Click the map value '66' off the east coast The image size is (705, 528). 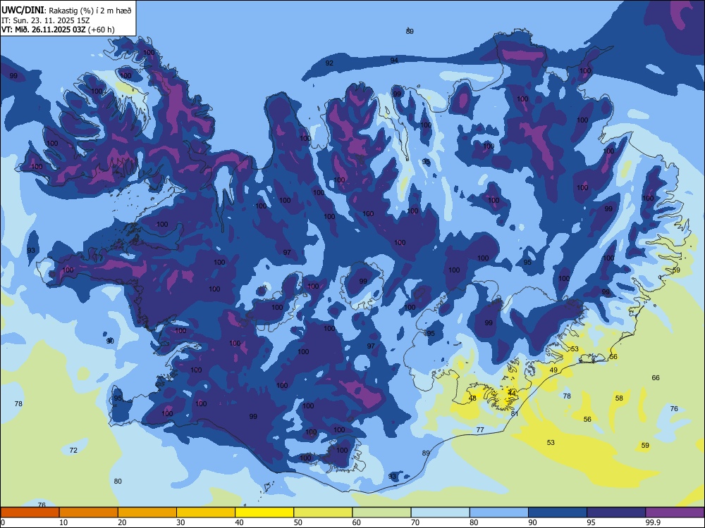click(656, 377)
